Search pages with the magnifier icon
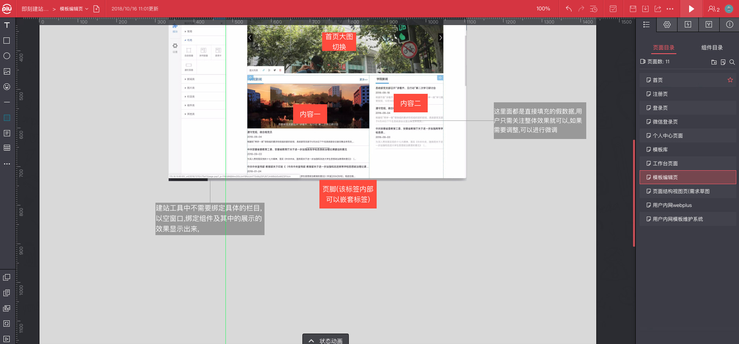The width and height of the screenshot is (739, 344). (x=732, y=62)
